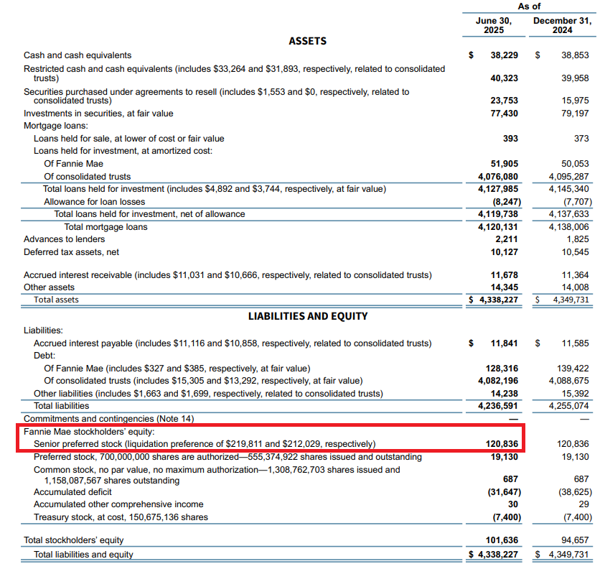The width and height of the screenshot is (600, 569).
Task: Select other liabilities value 14,238
Action: pyautogui.click(x=505, y=394)
